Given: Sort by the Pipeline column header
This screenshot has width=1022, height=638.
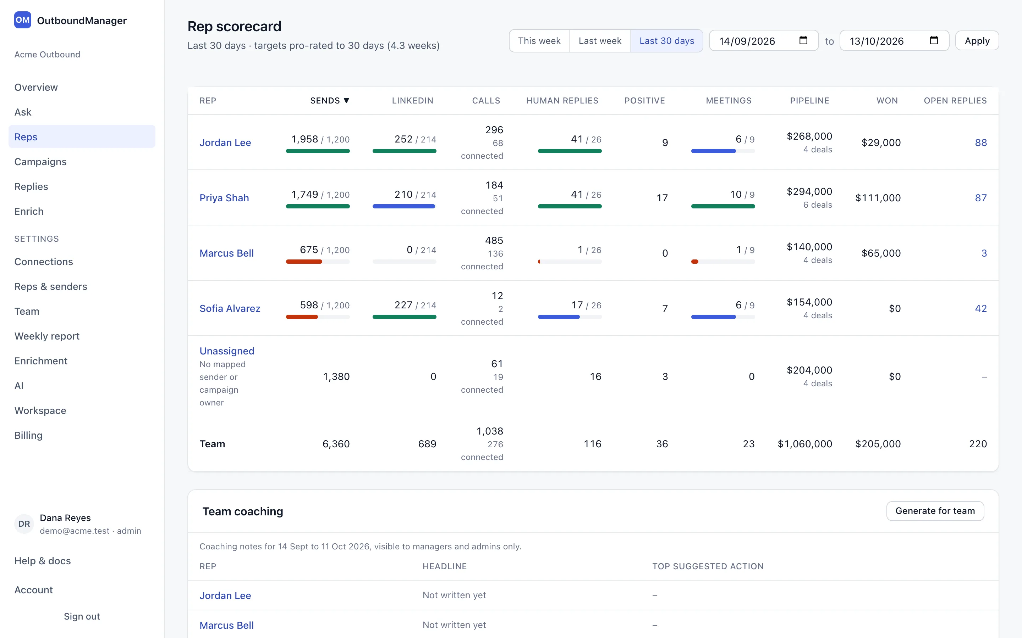Looking at the screenshot, I should (x=809, y=100).
